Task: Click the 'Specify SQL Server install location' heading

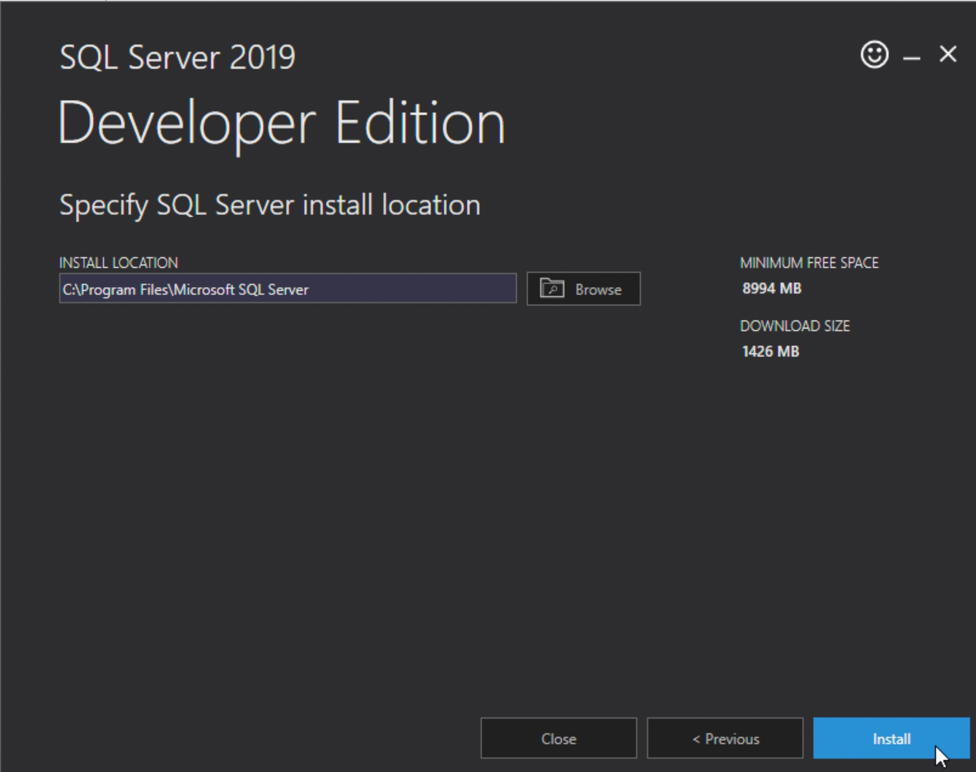Action: (x=270, y=205)
